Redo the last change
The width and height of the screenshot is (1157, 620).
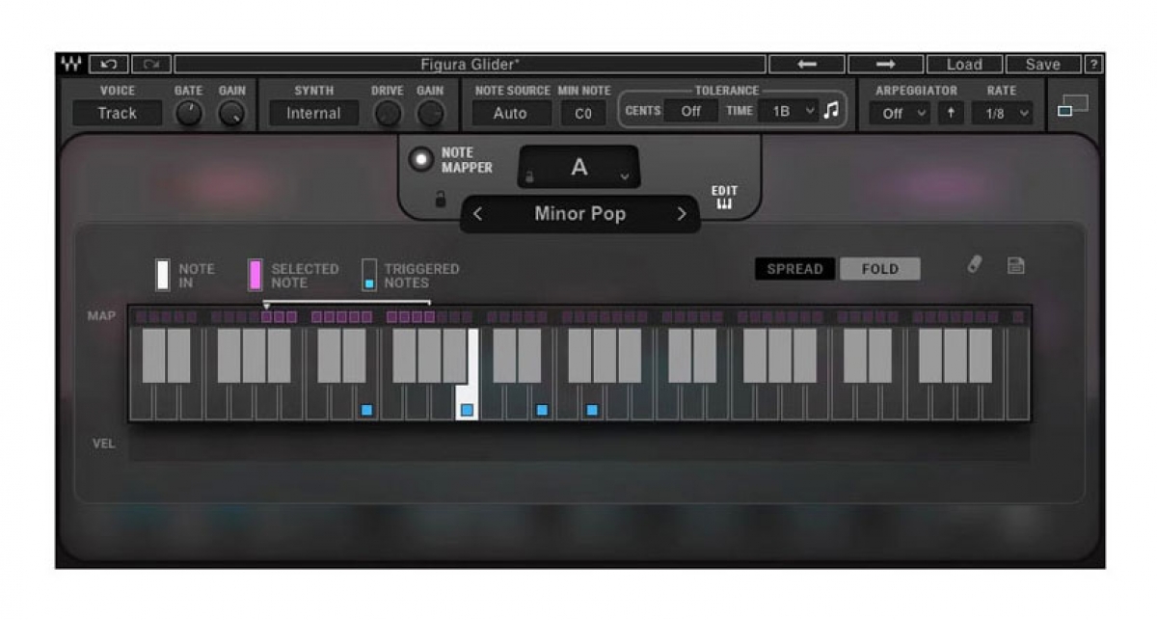point(150,65)
